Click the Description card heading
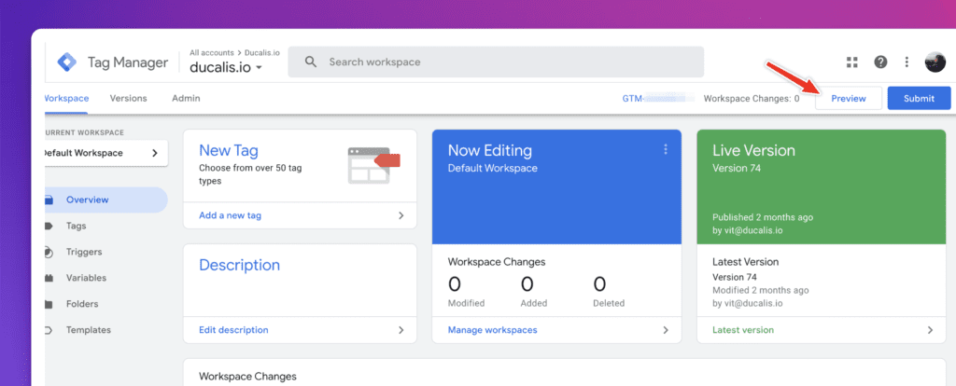The image size is (956, 386). coord(240,266)
